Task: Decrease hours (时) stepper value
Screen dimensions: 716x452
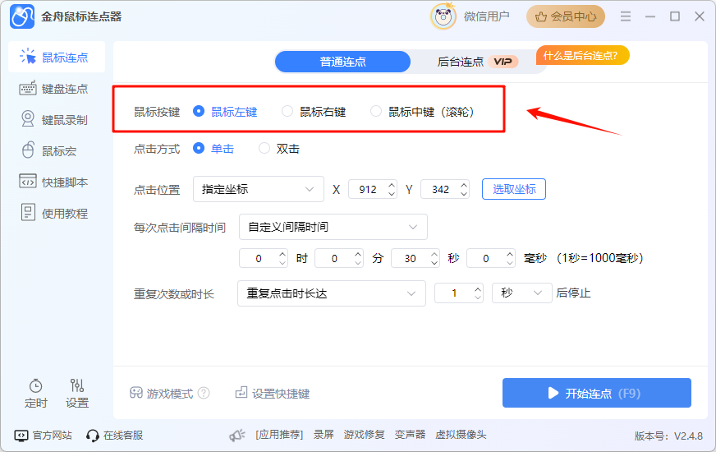Action: tap(282, 262)
